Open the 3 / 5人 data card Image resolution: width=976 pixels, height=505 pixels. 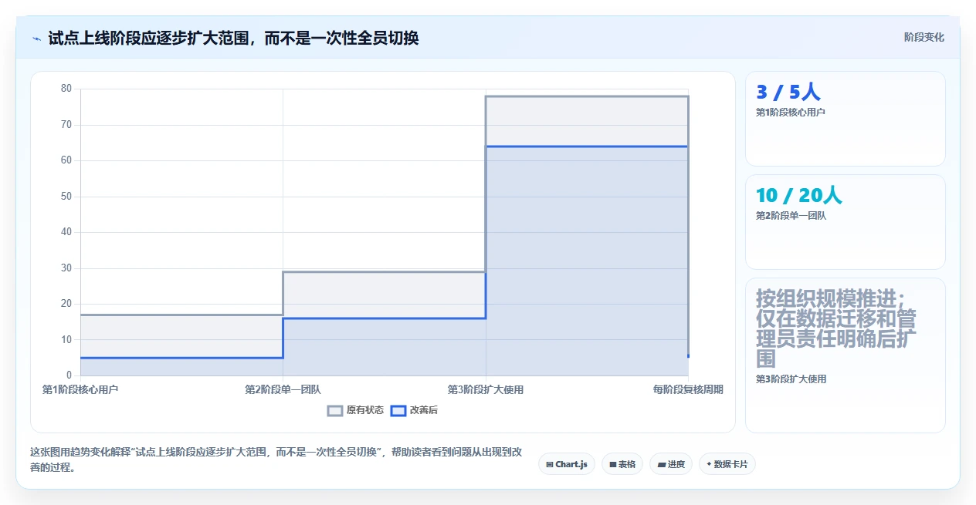point(845,119)
